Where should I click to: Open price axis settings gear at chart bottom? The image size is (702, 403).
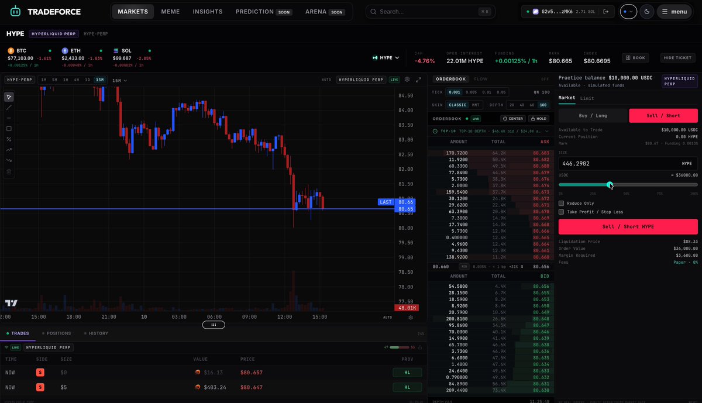[410, 317]
